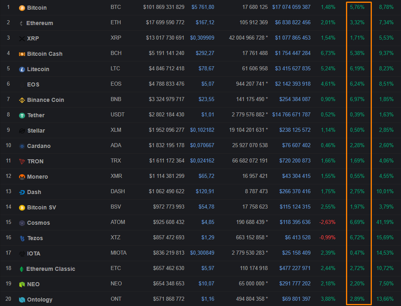This screenshot has height=306, width=401.
Task: Click Tether's volume $14 766 671 787
Action: (x=291, y=115)
